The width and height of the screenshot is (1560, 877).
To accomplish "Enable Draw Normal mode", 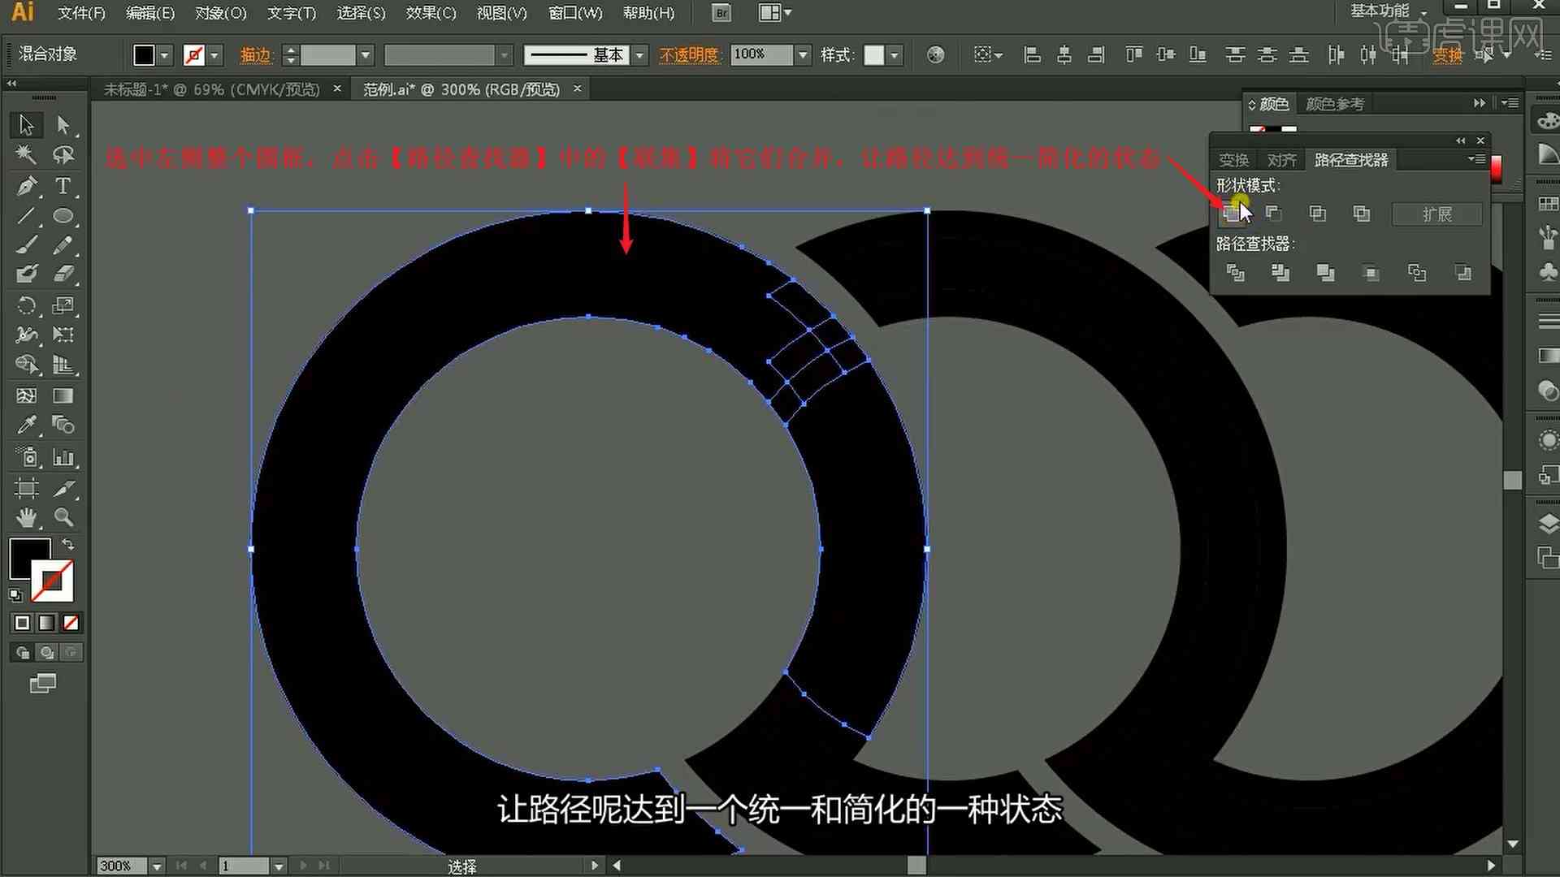I will click(x=23, y=652).
